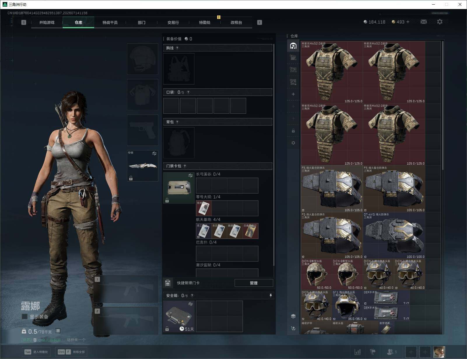The width and height of the screenshot is (467, 359).
Task: Click the 航天基地: 4/4 label
Action: 208,219
